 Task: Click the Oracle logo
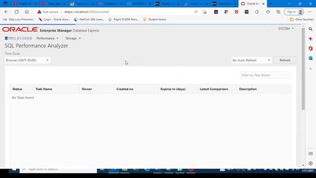pyautogui.click(x=20, y=30)
